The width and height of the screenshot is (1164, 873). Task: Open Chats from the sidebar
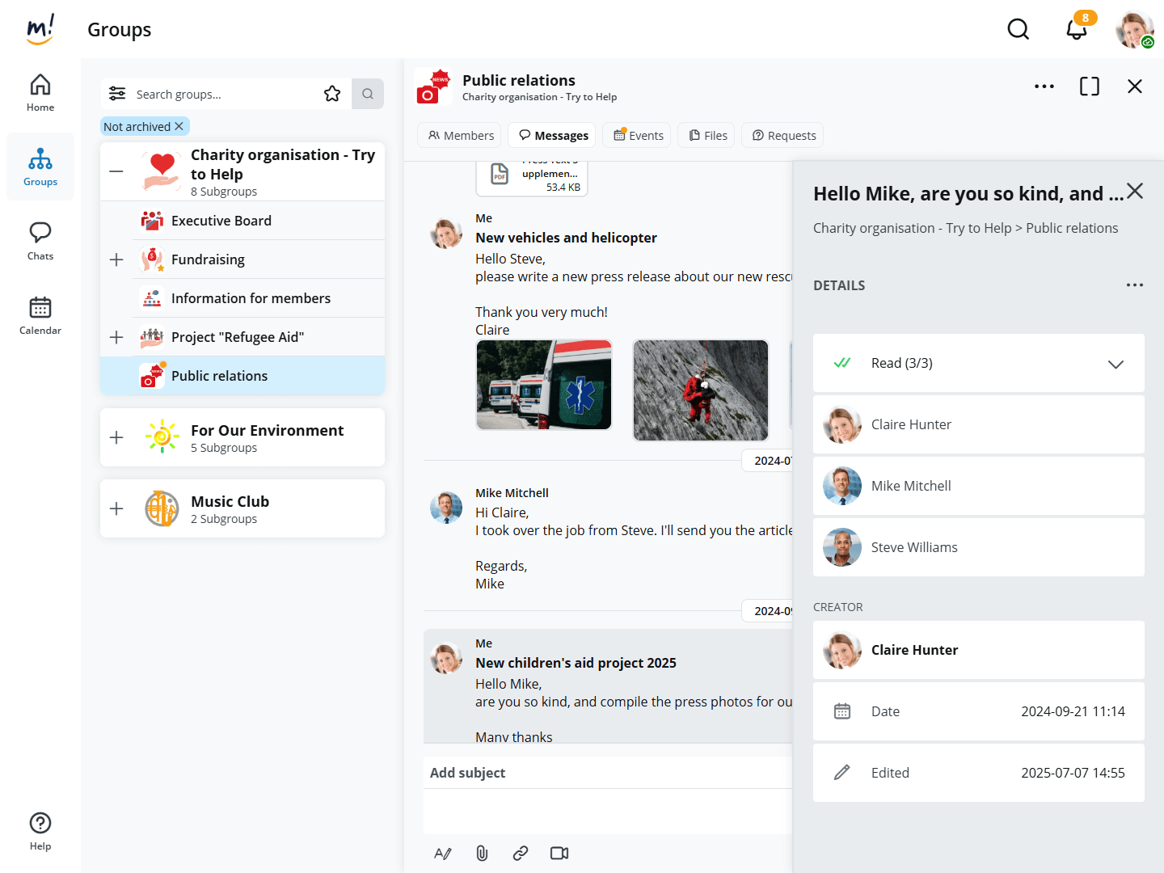(40, 241)
